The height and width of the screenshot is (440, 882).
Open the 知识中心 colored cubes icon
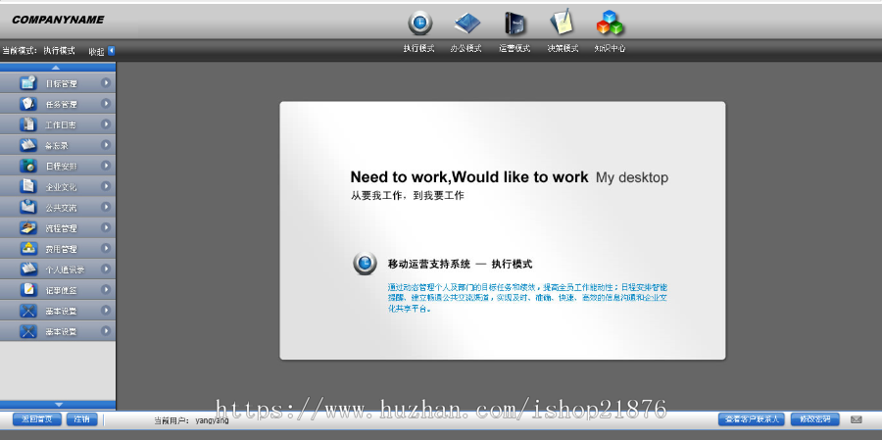coord(610,24)
